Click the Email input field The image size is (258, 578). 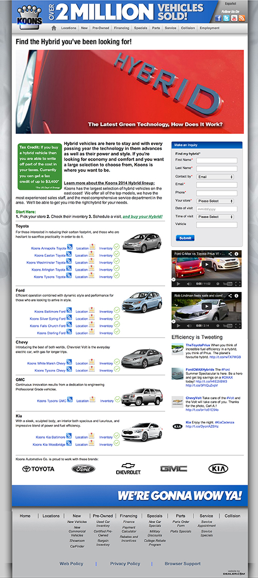pyautogui.click(x=217, y=185)
